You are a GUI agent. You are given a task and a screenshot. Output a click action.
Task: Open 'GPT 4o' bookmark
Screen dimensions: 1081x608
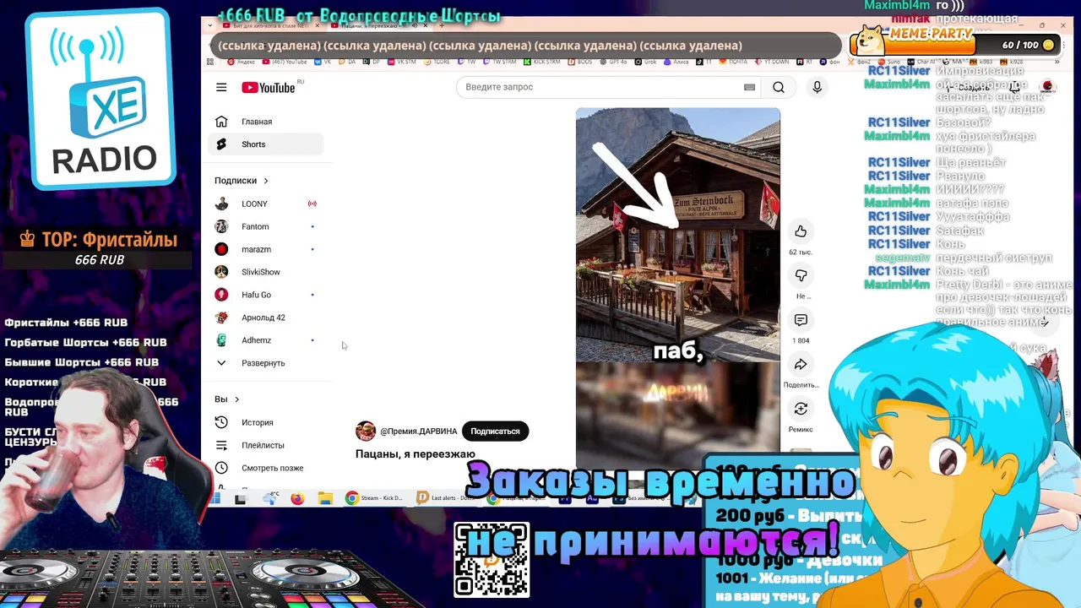(x=614, y=62)
